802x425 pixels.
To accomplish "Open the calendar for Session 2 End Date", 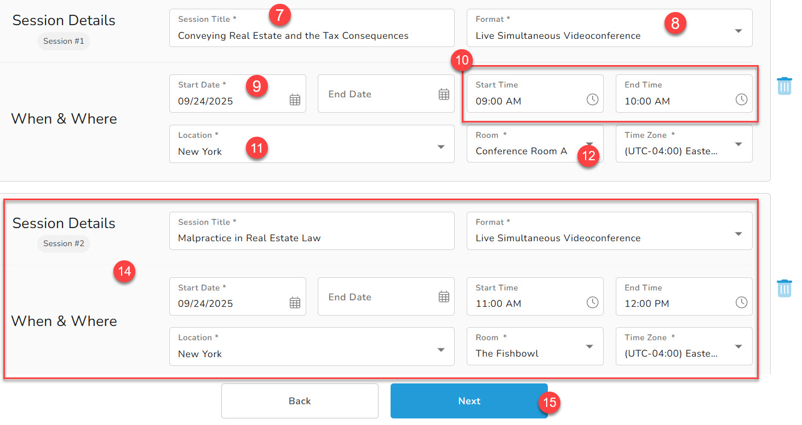I will (x=444, y=296).
